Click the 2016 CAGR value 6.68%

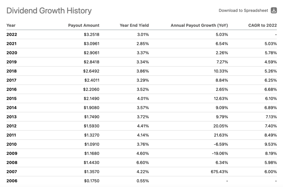[271, 89]
